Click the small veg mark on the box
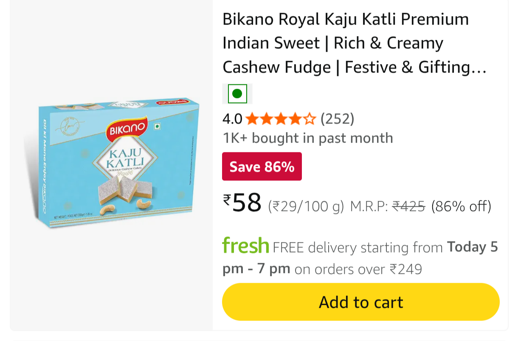Image resolution: width=518 pixels, height=341 pixels. (x=157, y=126)
